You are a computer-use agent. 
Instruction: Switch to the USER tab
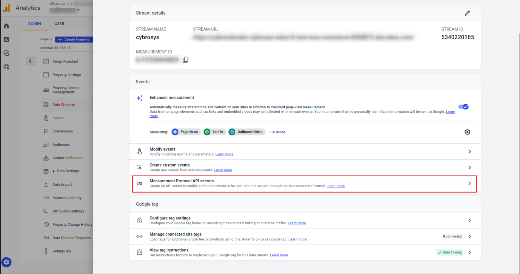59,24
